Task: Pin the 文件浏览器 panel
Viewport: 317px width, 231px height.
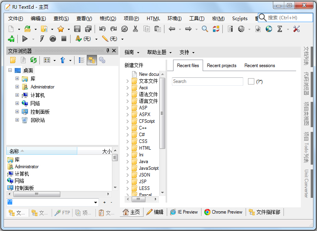Action: coord(108,51)
